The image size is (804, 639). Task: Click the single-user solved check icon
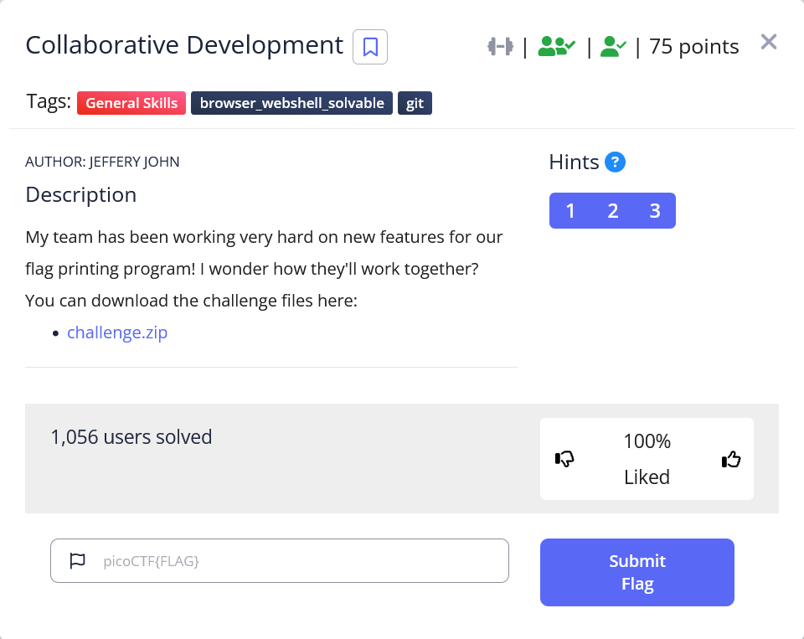click(x=613, y=47)
